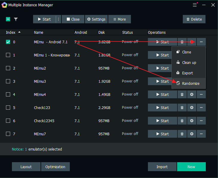Start the Check12345 instance
This screenshot has height=178, width=218.
coord(163,121)
